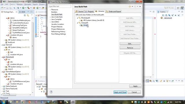Select Refactoring History entry
Image resolution: width=185 pixels, height=104 pixels.
point(58,31)
